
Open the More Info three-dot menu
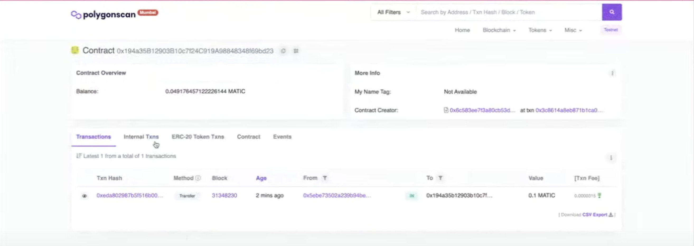point(612,73)
